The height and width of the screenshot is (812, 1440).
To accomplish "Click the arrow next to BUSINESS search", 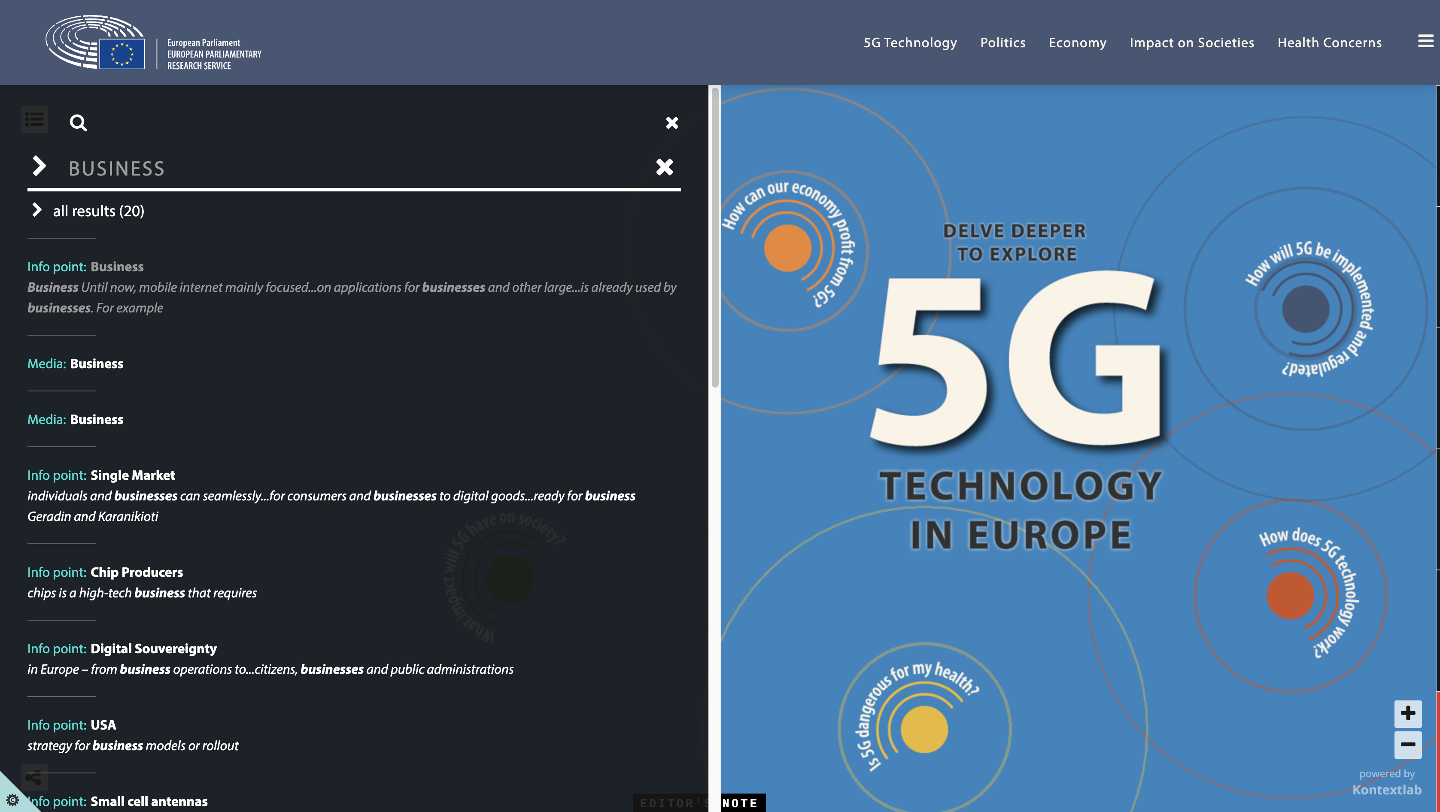I will [x=39, y=166].
